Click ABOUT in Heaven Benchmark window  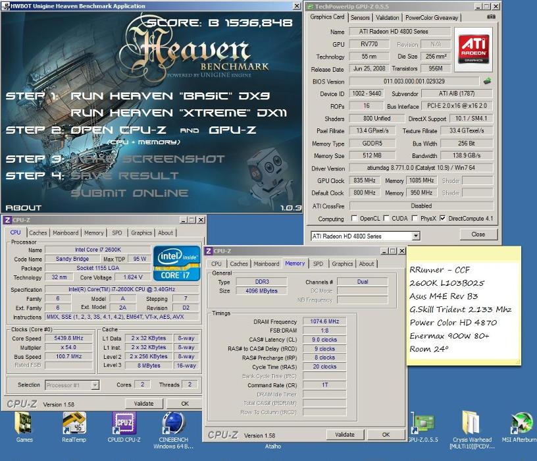[x=24, y=207]
